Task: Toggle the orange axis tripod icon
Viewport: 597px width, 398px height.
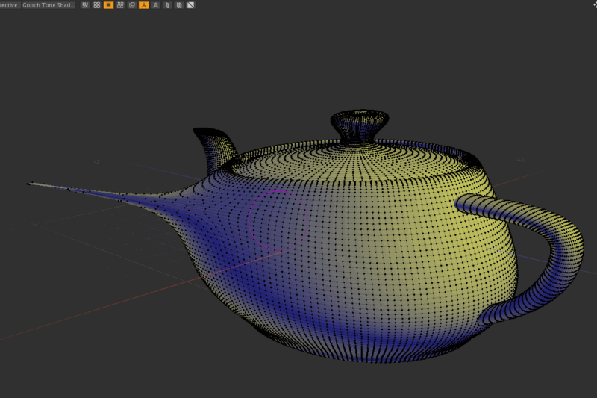Action: pos(144,4)
